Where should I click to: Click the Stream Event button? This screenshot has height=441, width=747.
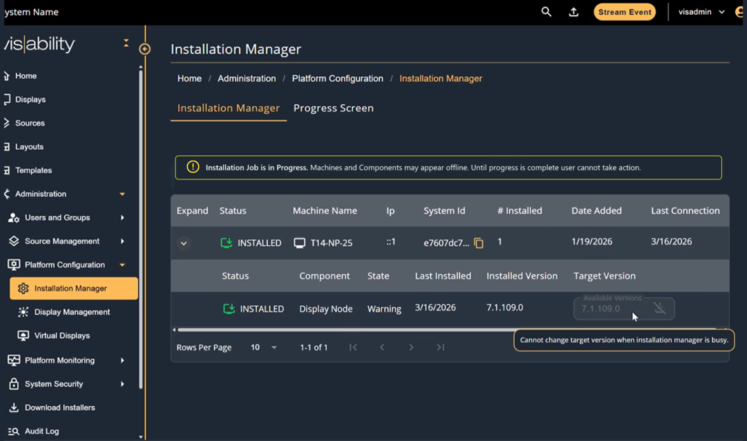(625, 12)
